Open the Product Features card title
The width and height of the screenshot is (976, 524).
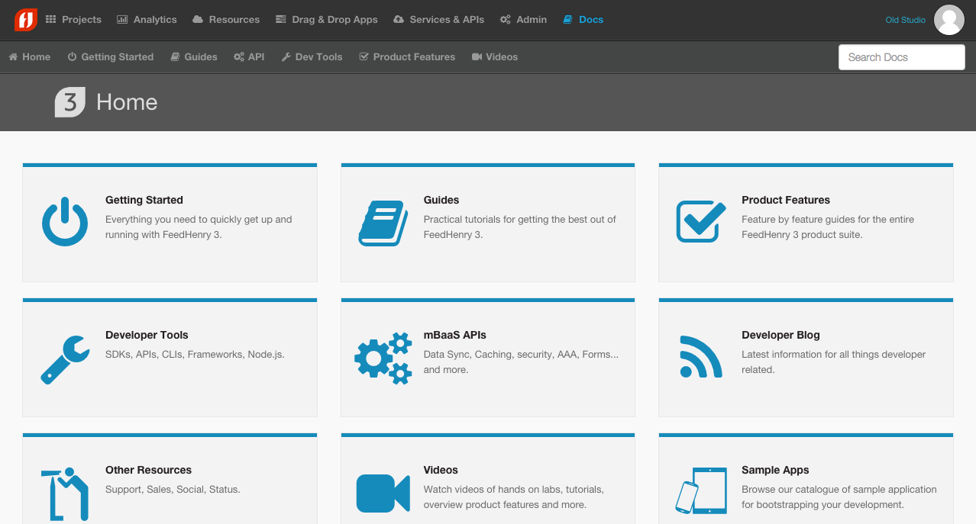click(x=786, y=200)
